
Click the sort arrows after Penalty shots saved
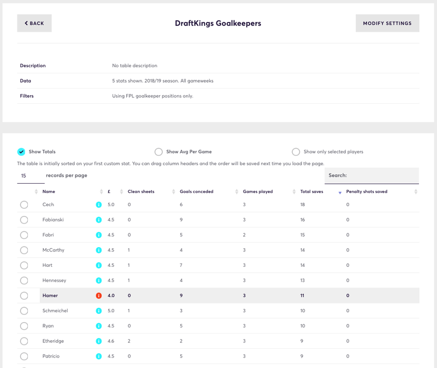tap(416, 191)
